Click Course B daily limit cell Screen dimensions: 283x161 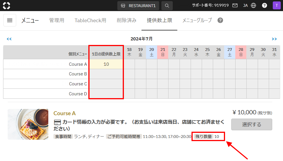pyautogui.click(x=106, y=74)
